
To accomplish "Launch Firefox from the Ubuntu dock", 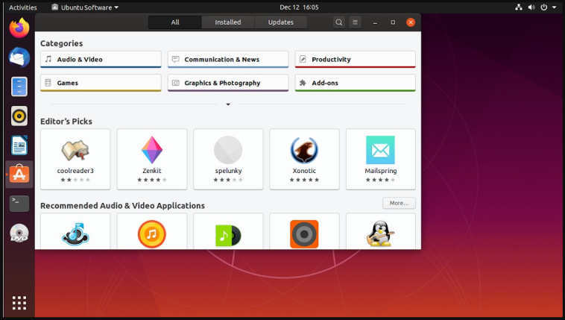I will tap(19, 28).
